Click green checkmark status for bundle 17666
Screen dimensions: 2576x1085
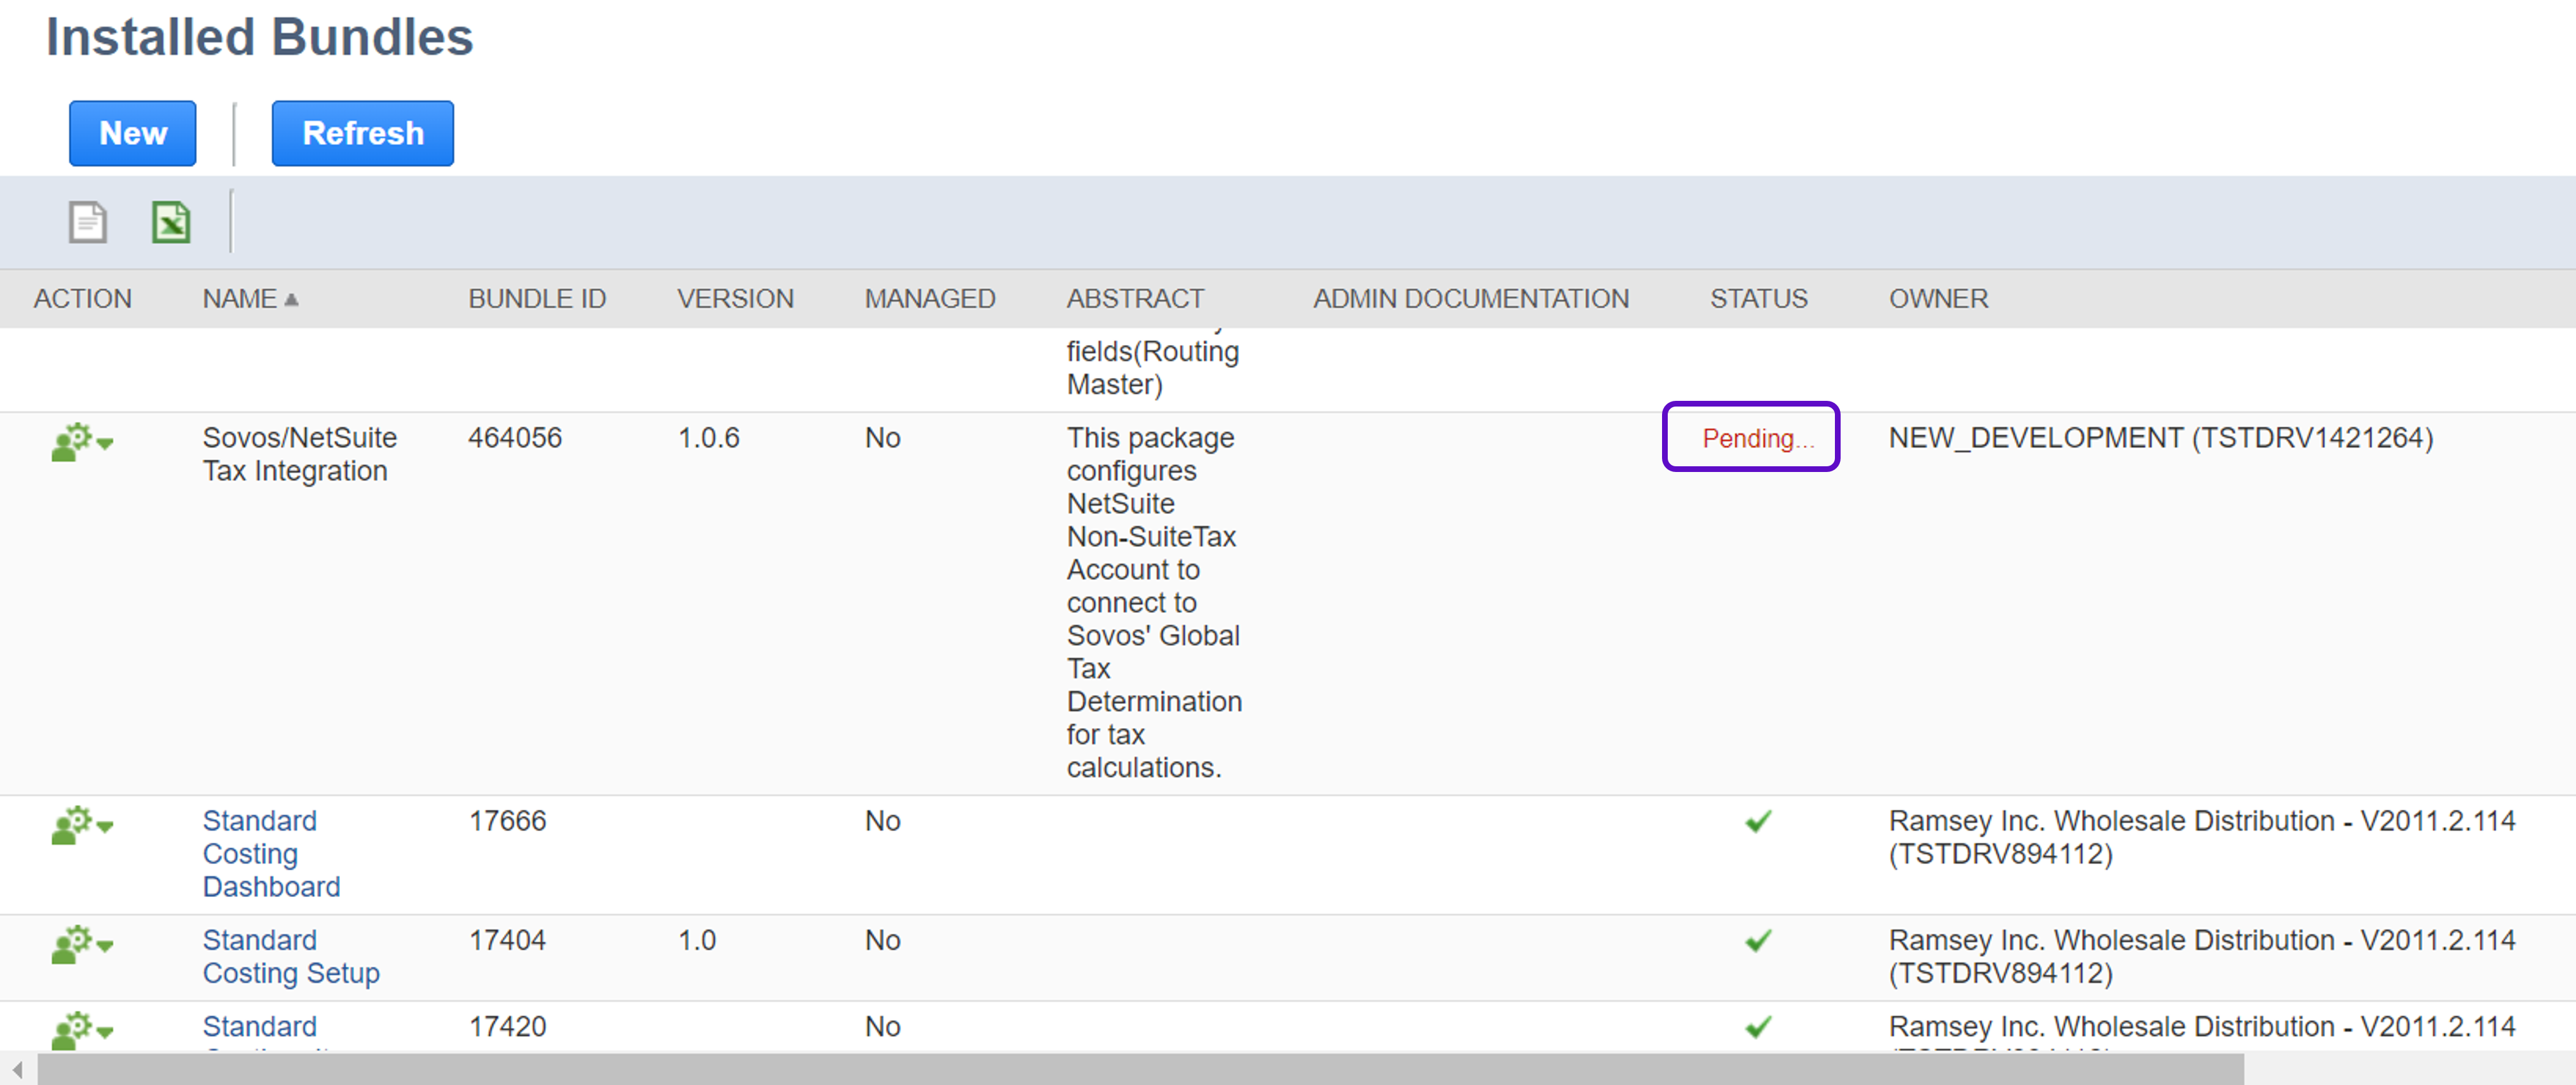[1757, 821]
